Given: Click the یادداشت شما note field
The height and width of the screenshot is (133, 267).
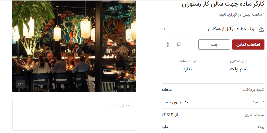Looking at the screenshot, I should (x=74, y=115).
